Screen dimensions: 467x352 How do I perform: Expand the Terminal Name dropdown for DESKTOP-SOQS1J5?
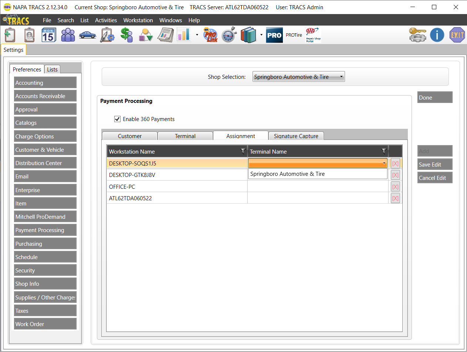click(384, 163)
